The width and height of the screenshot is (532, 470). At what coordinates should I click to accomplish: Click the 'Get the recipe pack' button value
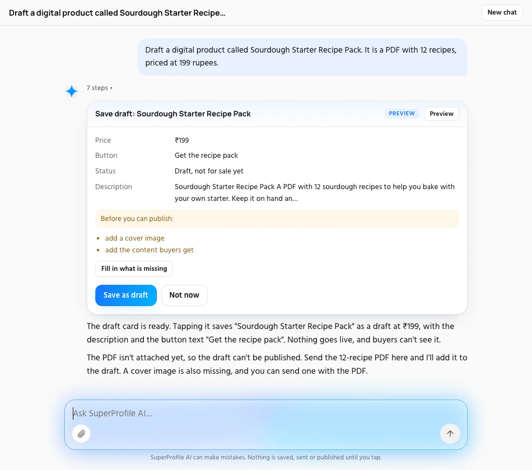click(206, 156)
